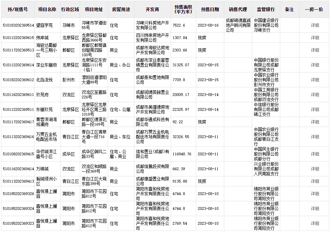
Task: Open 详细 for permit 510185202369326
Action: pos(315,194)
